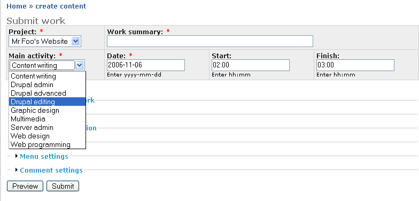
Task: Click the Submit button
Action: [x=63, y=186]
